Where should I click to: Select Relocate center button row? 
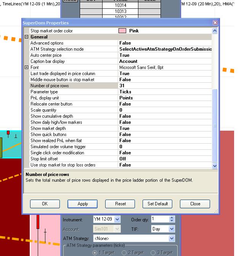[120, 104]
